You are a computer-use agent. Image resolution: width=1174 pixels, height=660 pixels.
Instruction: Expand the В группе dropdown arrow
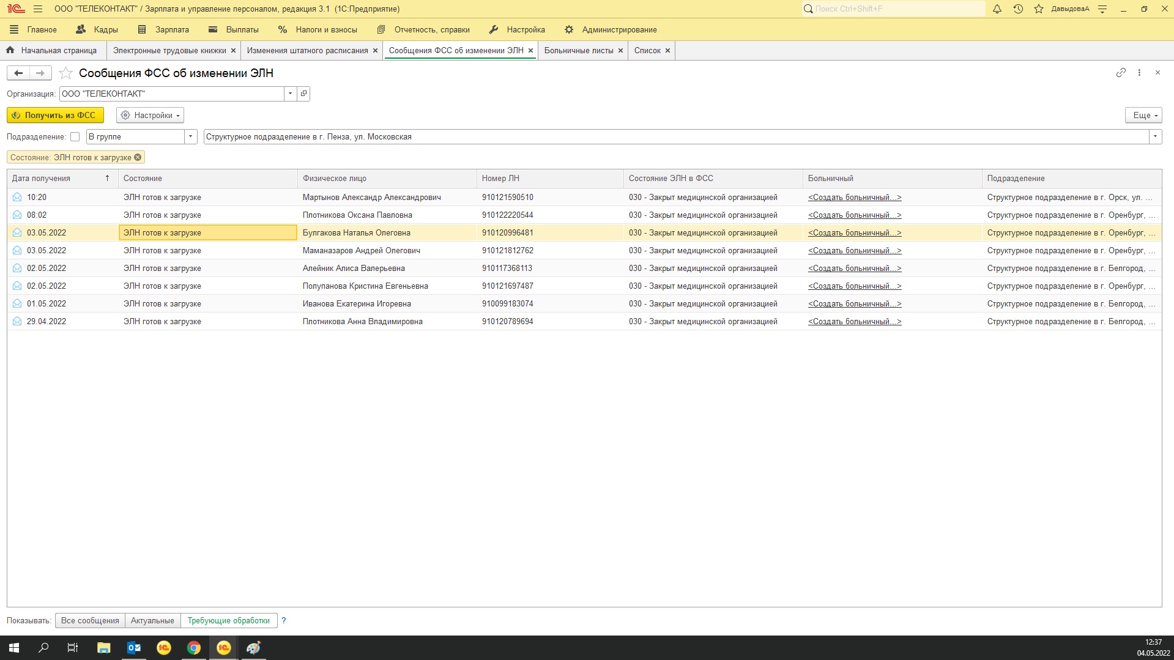(x=191, y=136)
